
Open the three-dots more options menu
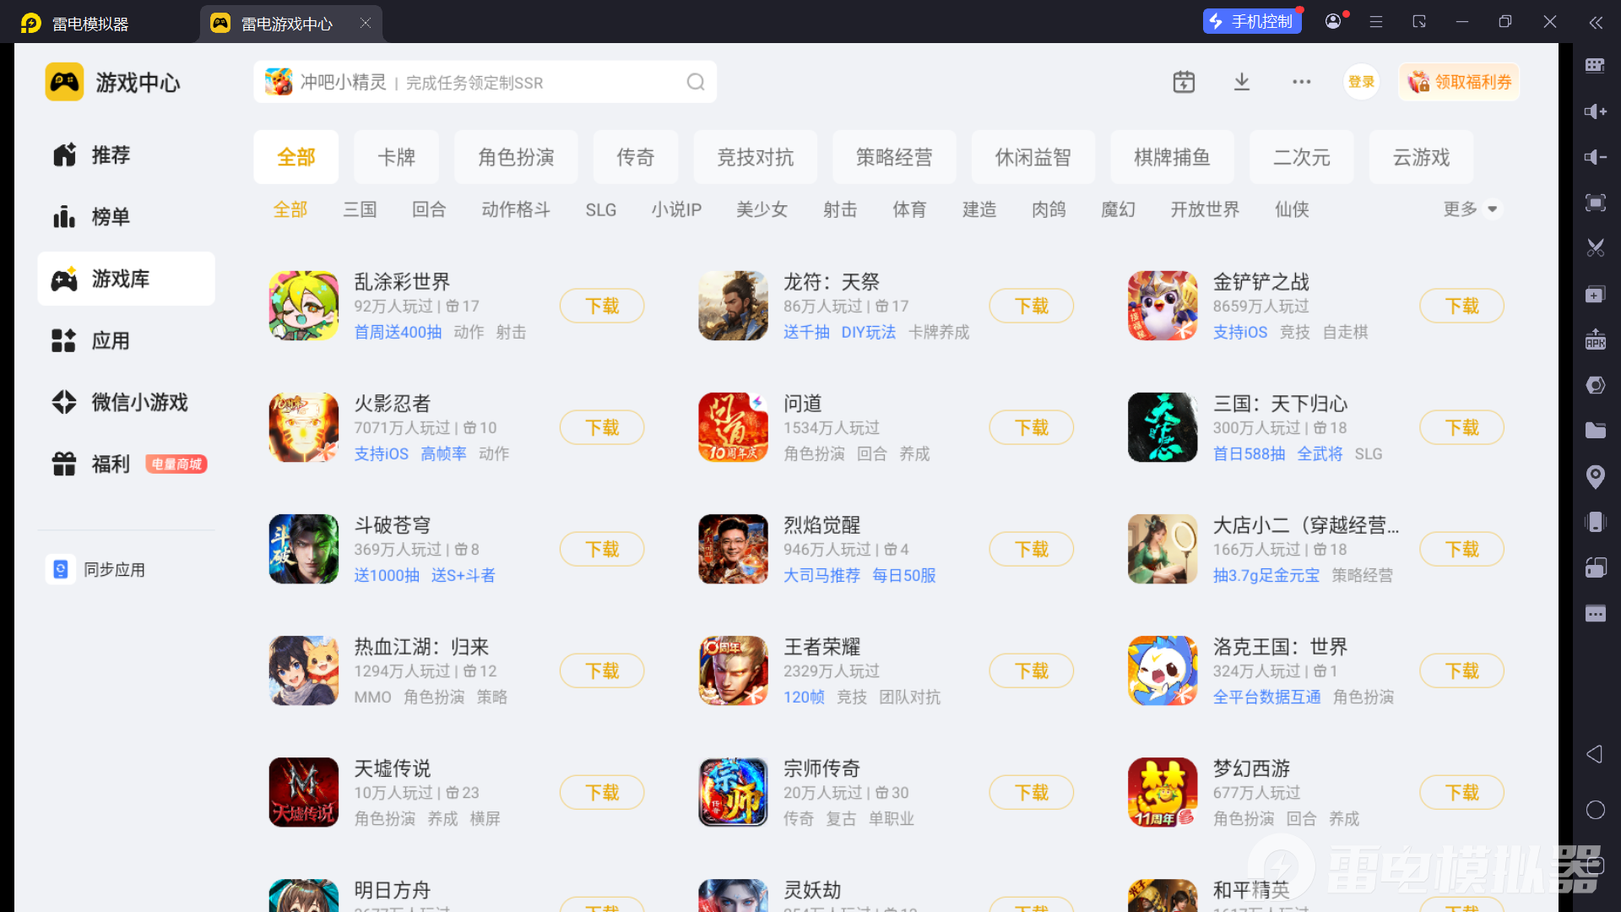coord(1301,82)
